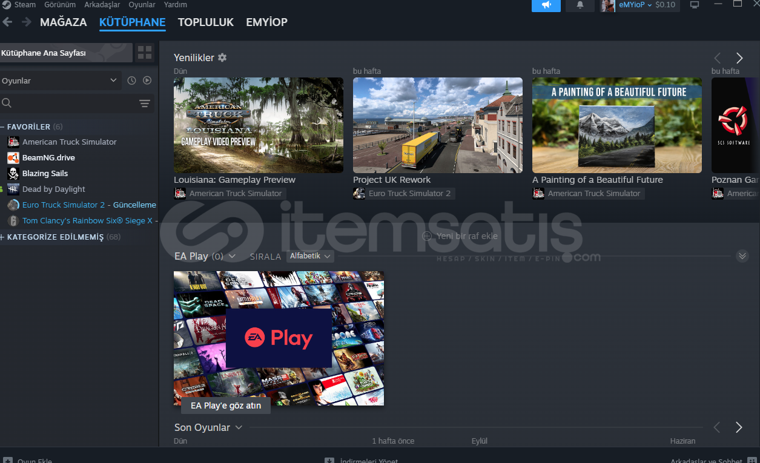This screenshot has width=760, height=463.
Task: Switch to the MAĞAZA tab
Action: pyautogui.click(x=64, y=22)
